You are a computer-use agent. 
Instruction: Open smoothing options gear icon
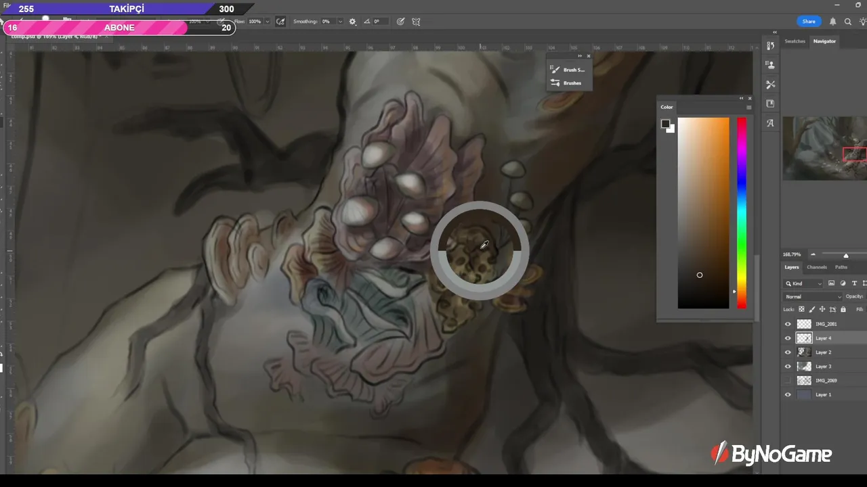point(352,22)
